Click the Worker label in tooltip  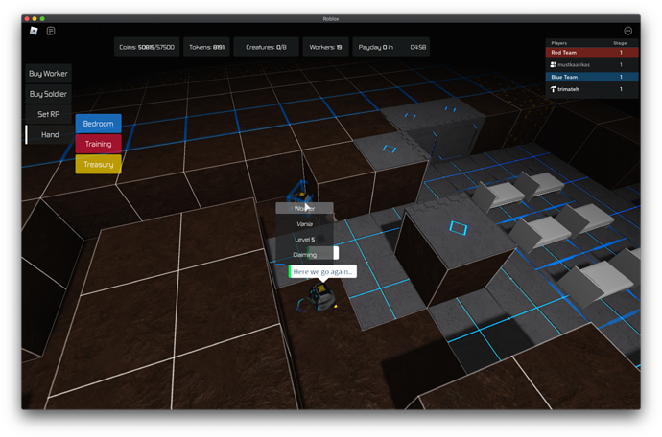(304, 208)
